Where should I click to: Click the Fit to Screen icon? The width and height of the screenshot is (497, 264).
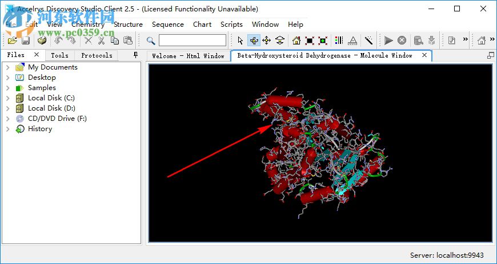click(x=310, y=40)
